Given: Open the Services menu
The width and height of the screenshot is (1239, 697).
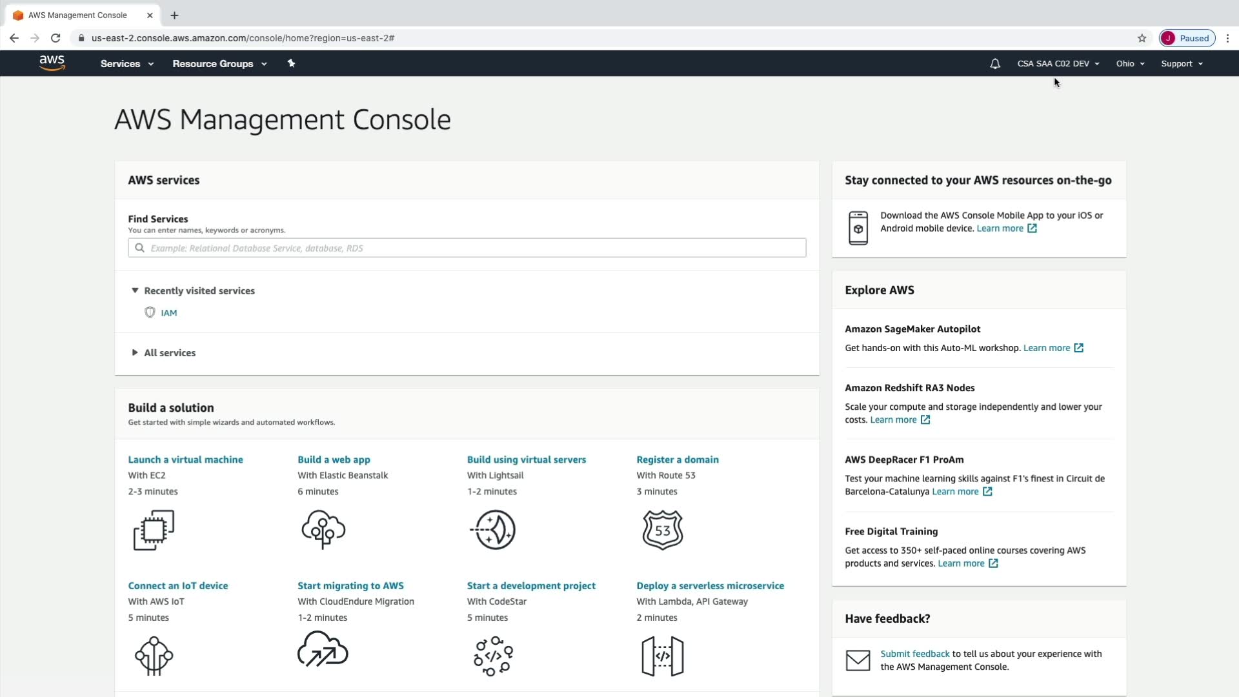Looking at the screenshot, I should coord(126,64).
